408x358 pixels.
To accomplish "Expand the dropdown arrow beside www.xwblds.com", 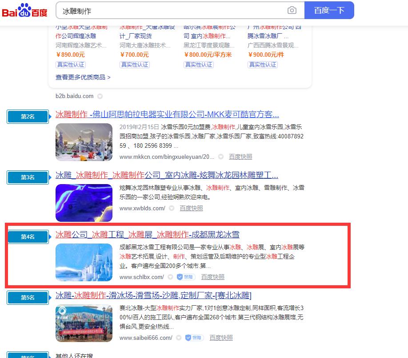I will pyautogui.click(x=171, y=208).
